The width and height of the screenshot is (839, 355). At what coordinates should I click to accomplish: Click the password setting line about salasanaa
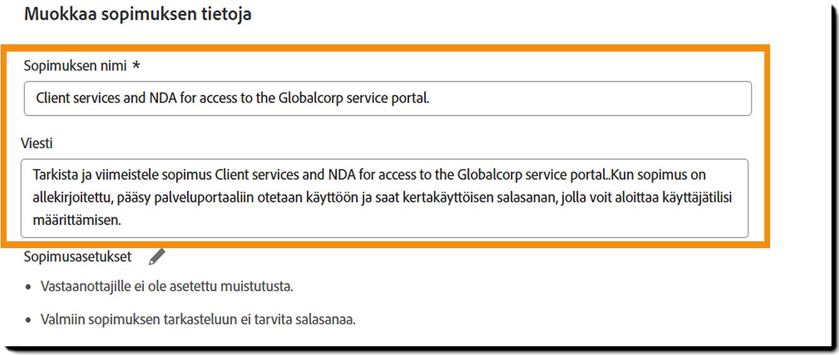[x=198, y=320]
